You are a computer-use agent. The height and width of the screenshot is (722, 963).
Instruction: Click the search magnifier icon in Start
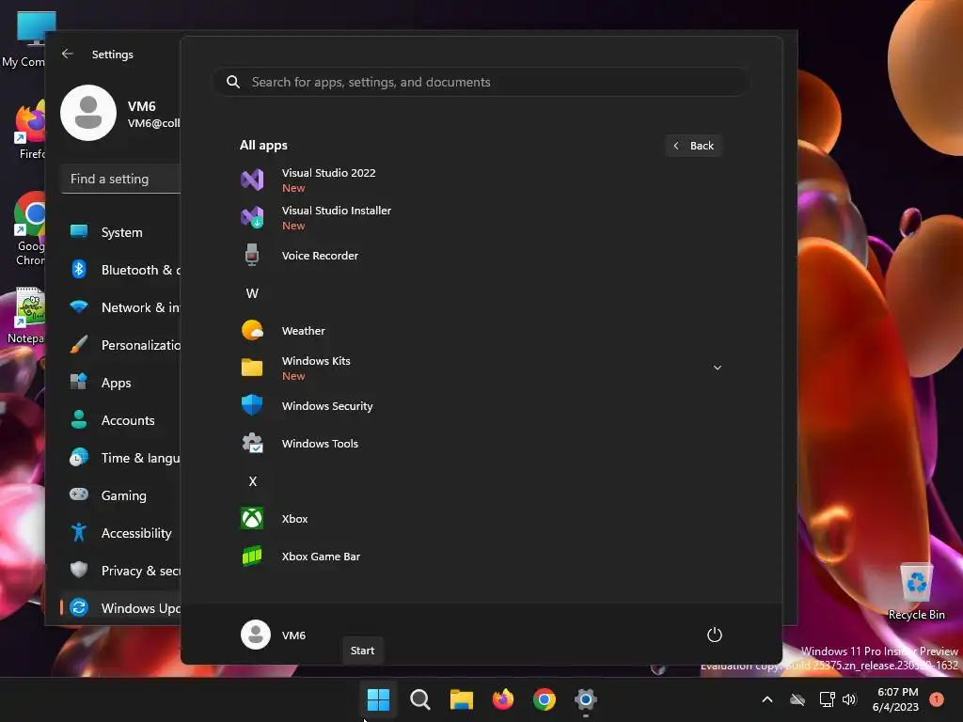pyautogui.click(x=233, y=82)
